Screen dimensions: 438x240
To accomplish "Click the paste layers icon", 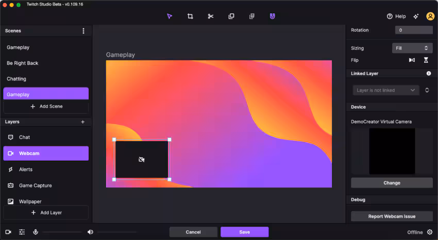I will click(x=251, y=16).
